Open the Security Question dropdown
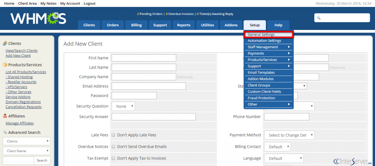The image size is (375, 166). 123,106
